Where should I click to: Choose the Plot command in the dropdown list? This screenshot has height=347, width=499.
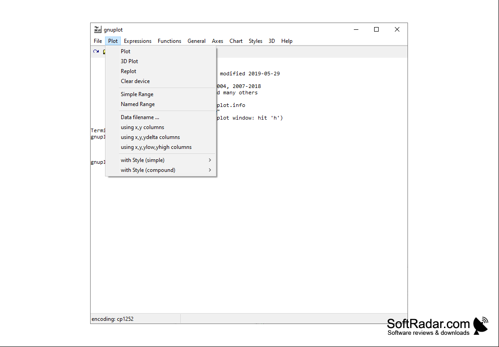(161, 51)
